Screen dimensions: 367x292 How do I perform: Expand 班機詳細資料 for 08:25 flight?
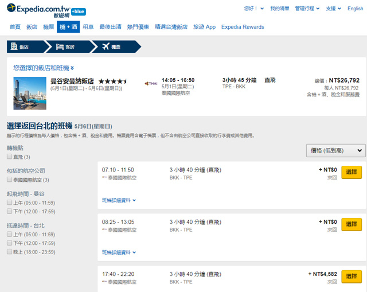click(119, 252)
